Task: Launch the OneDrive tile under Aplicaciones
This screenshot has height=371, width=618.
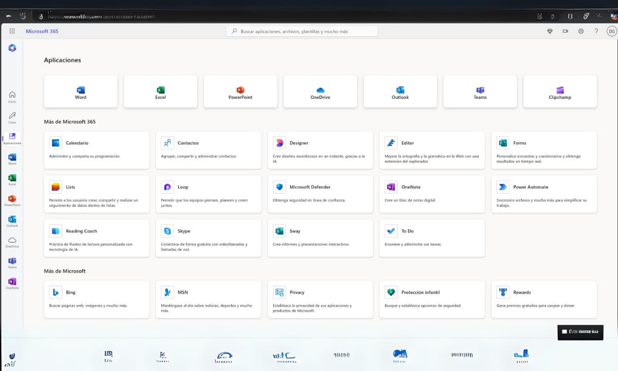Action: (320, 92)
